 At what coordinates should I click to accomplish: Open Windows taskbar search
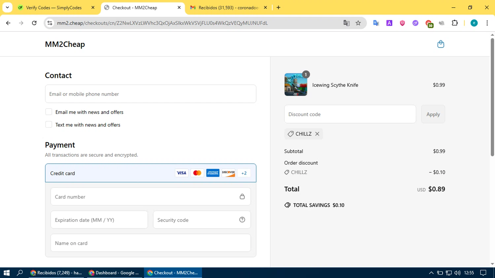pos(20,273)
